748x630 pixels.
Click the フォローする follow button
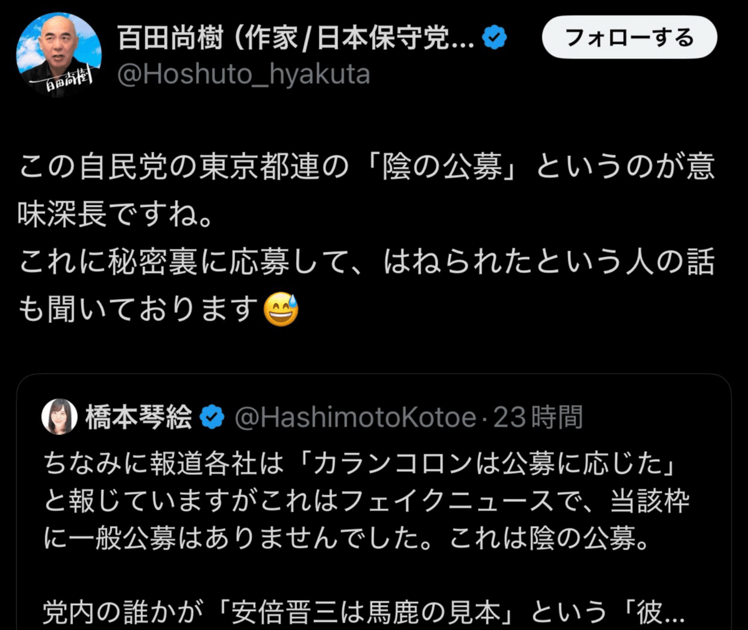tap(630, 37)
